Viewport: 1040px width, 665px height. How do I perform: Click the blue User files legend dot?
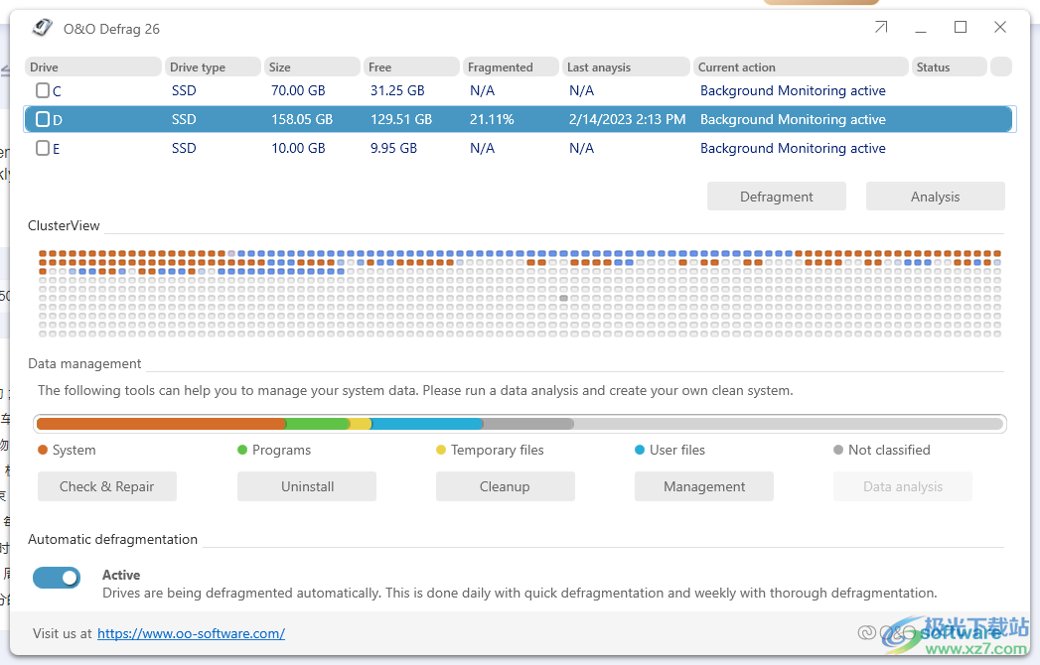tap(640, 451)
